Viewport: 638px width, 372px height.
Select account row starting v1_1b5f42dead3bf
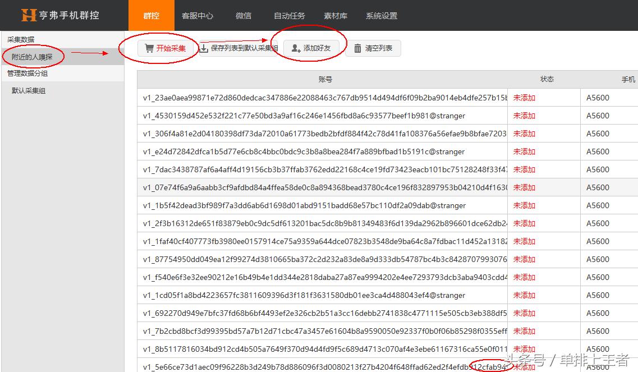click(387, 205)
